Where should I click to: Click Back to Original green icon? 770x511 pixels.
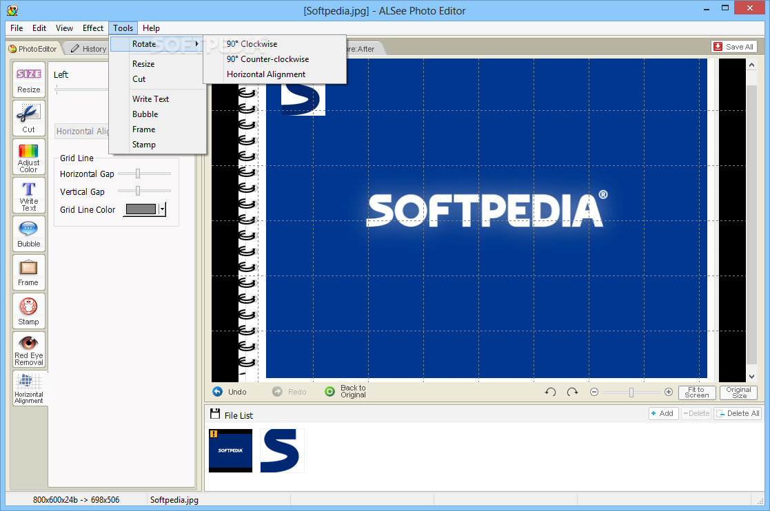(x=330, y=391)
